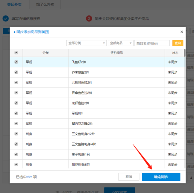Toggle the select-all checkbox in table header
Screen dimensions: 194x193
point(16,53)
